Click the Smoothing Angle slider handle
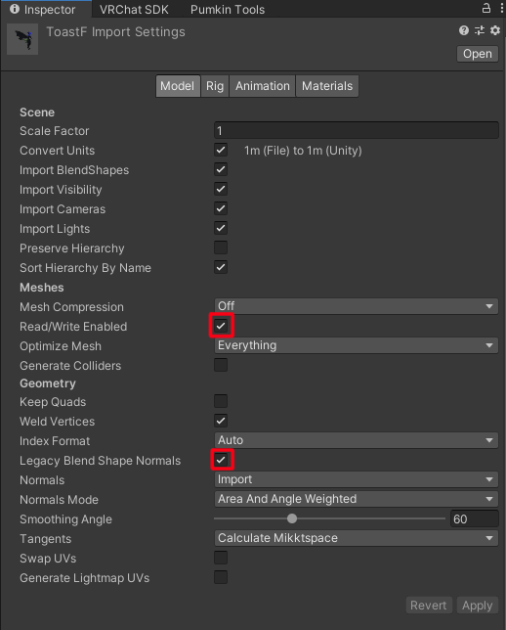 pyautogui.click(x=292, y=518)
